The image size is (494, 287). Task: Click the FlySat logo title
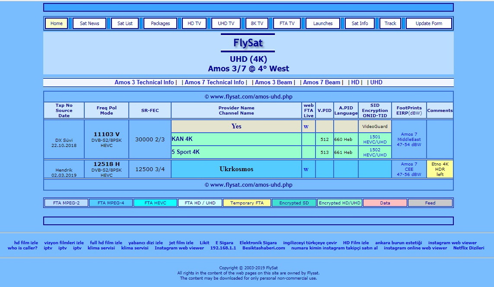tap(248, 43)
